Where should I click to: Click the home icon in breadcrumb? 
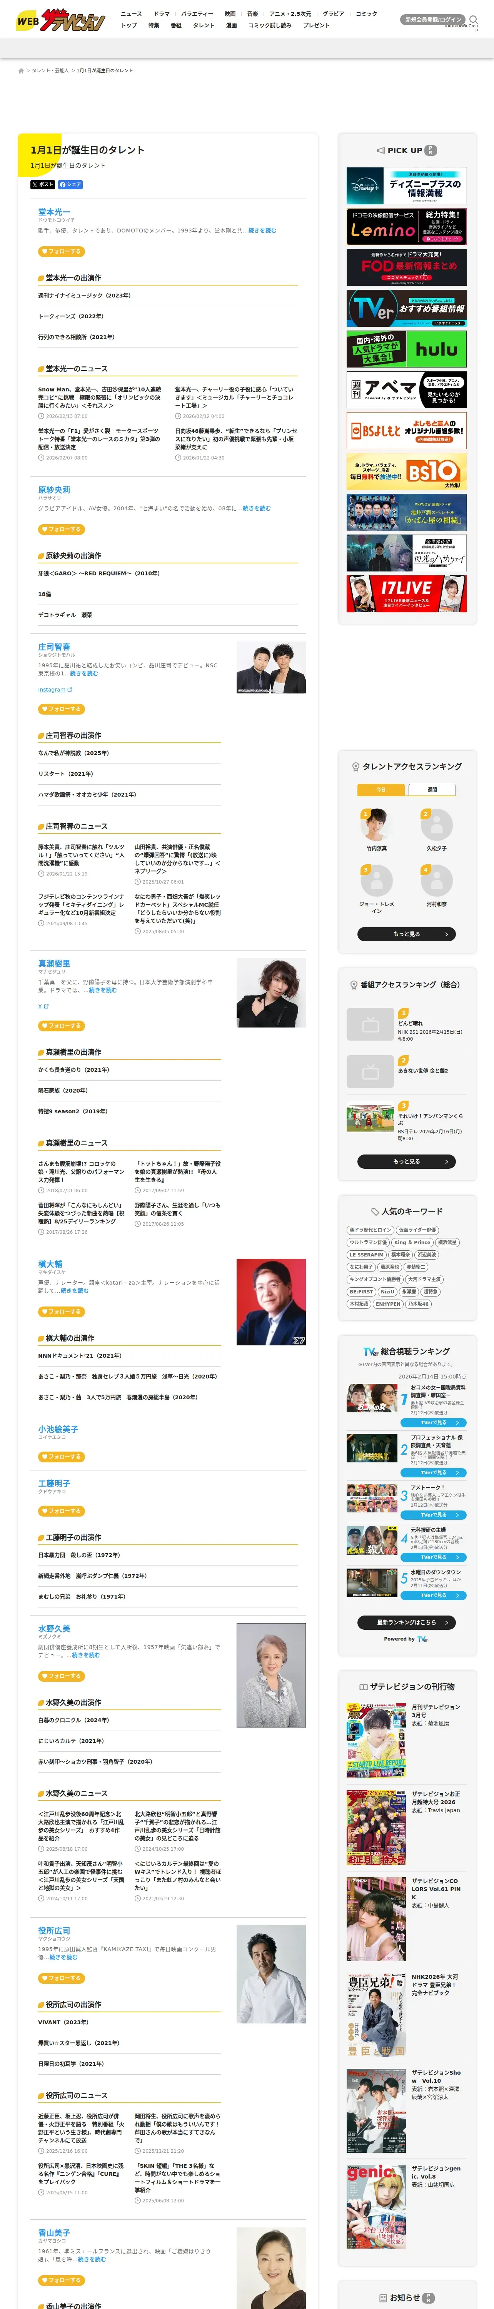point(22,71)
